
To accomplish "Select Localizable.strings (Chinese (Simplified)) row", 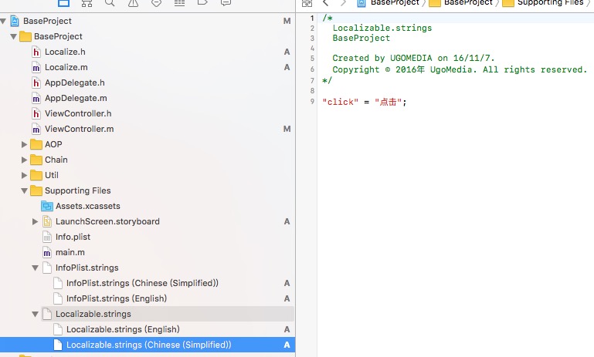I will [147, 345].
